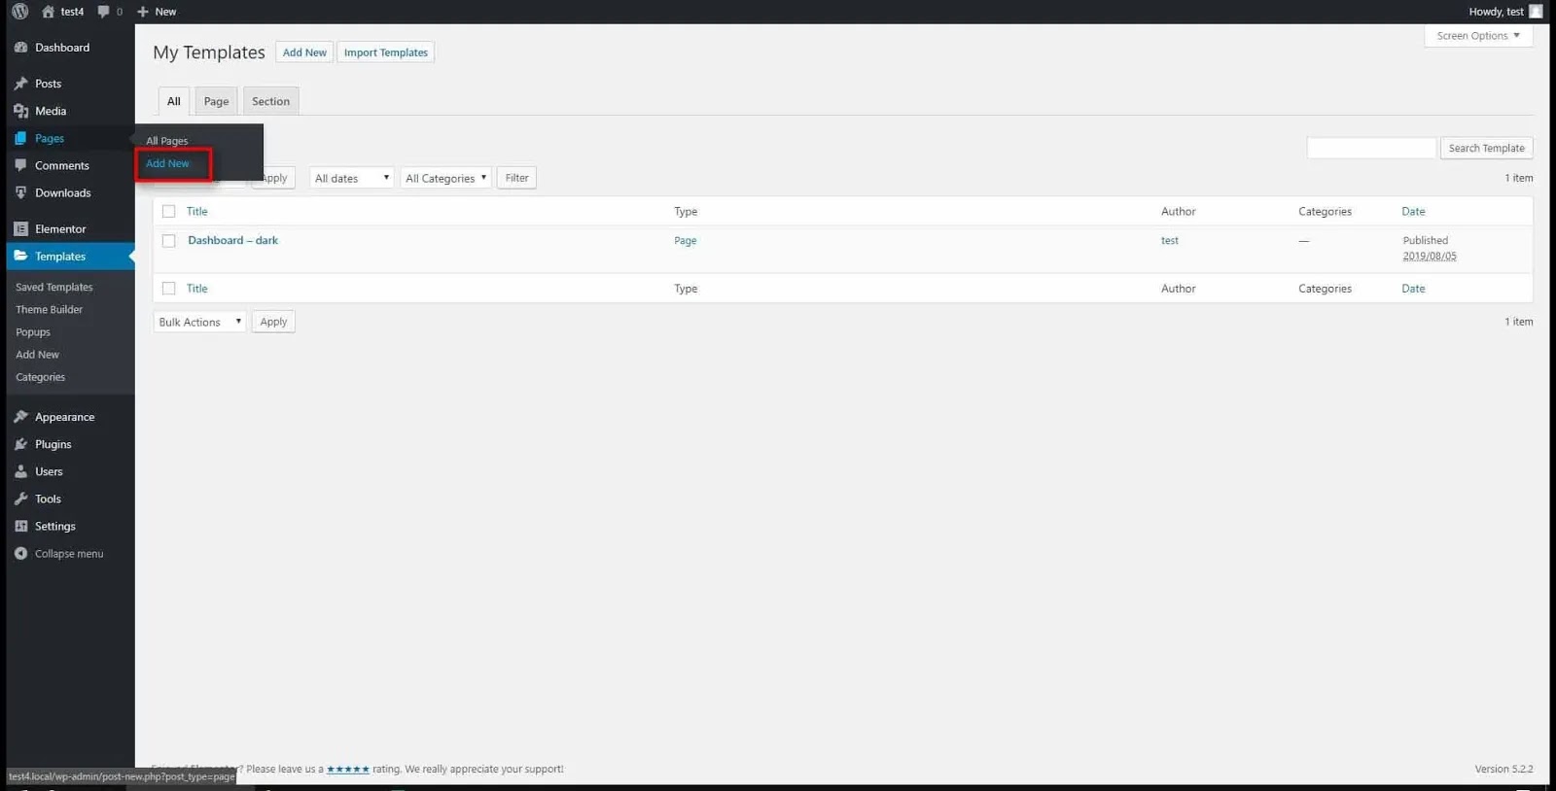Tick the checkbox for Dashboard – dark

[x=169, y=240]
